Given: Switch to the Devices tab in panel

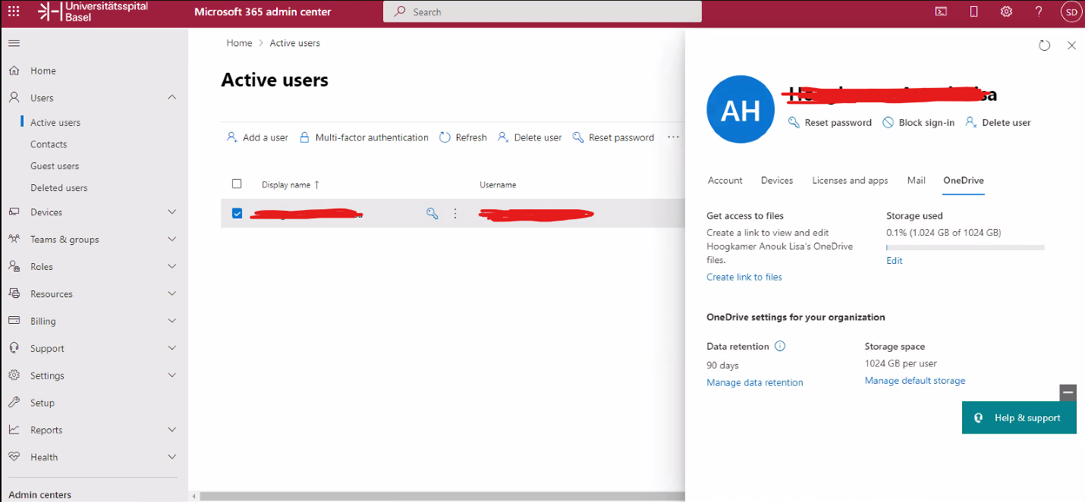Looking at the screenshot, I should click(x=777, y=180).
